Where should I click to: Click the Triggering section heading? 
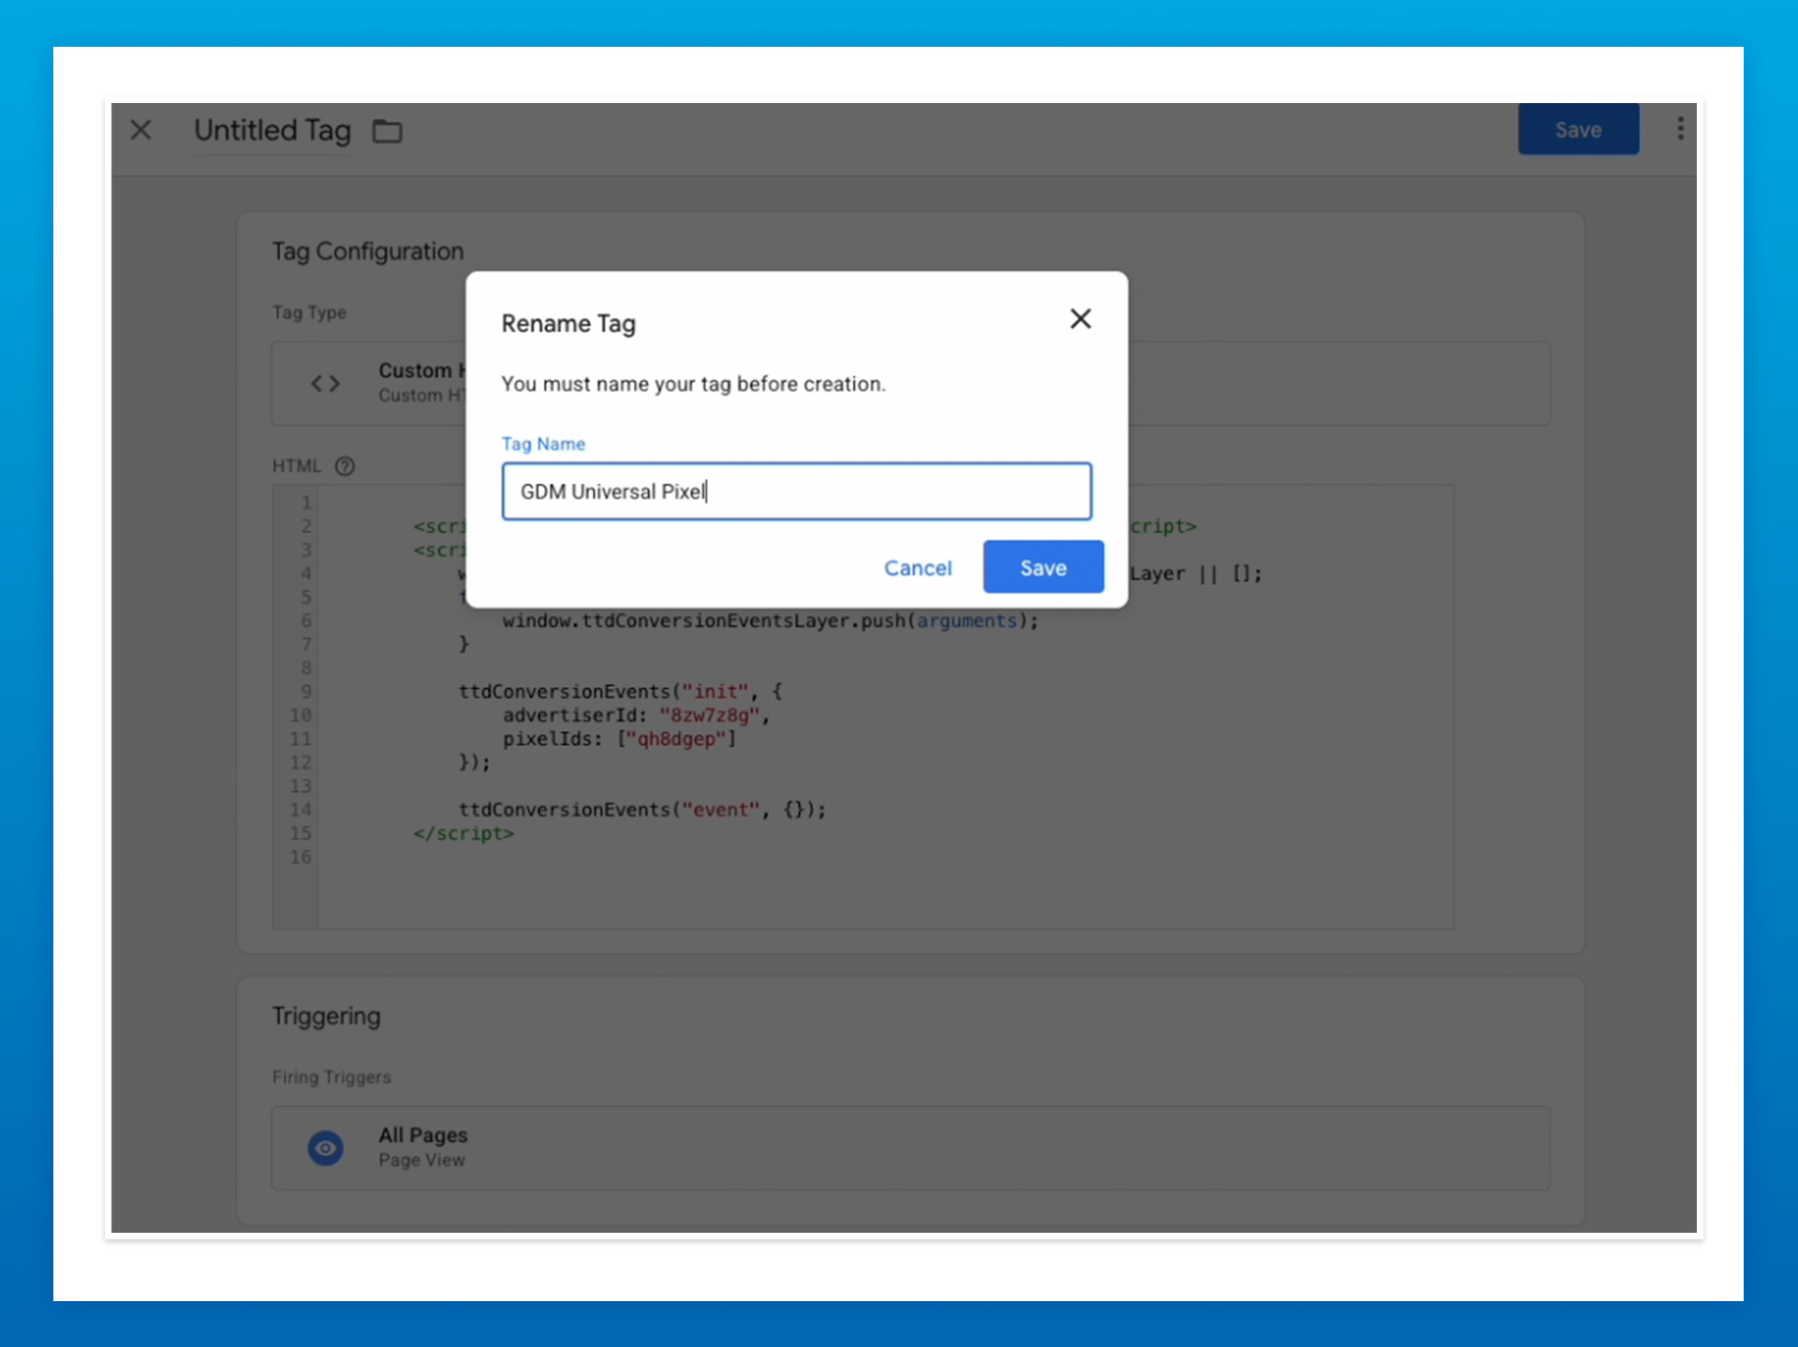[x=326, y=1017]
